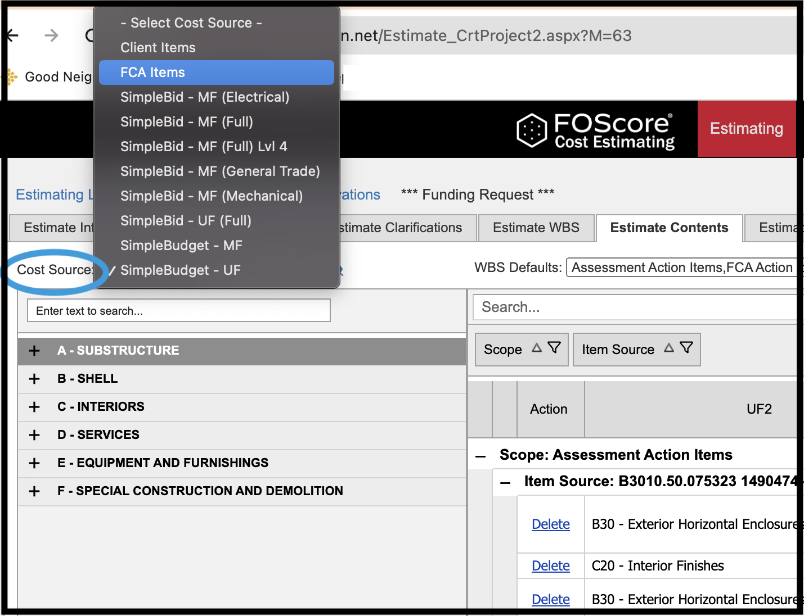
Task: Collapse Item Source B3010.50.075323 group
Action: (x=505, y=483)
